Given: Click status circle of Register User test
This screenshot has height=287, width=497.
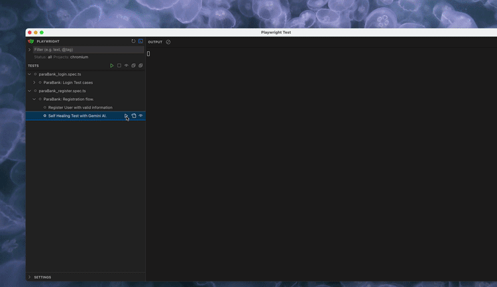Looking at the screenshot, I should pyautogui.click(x=44, y=107).
